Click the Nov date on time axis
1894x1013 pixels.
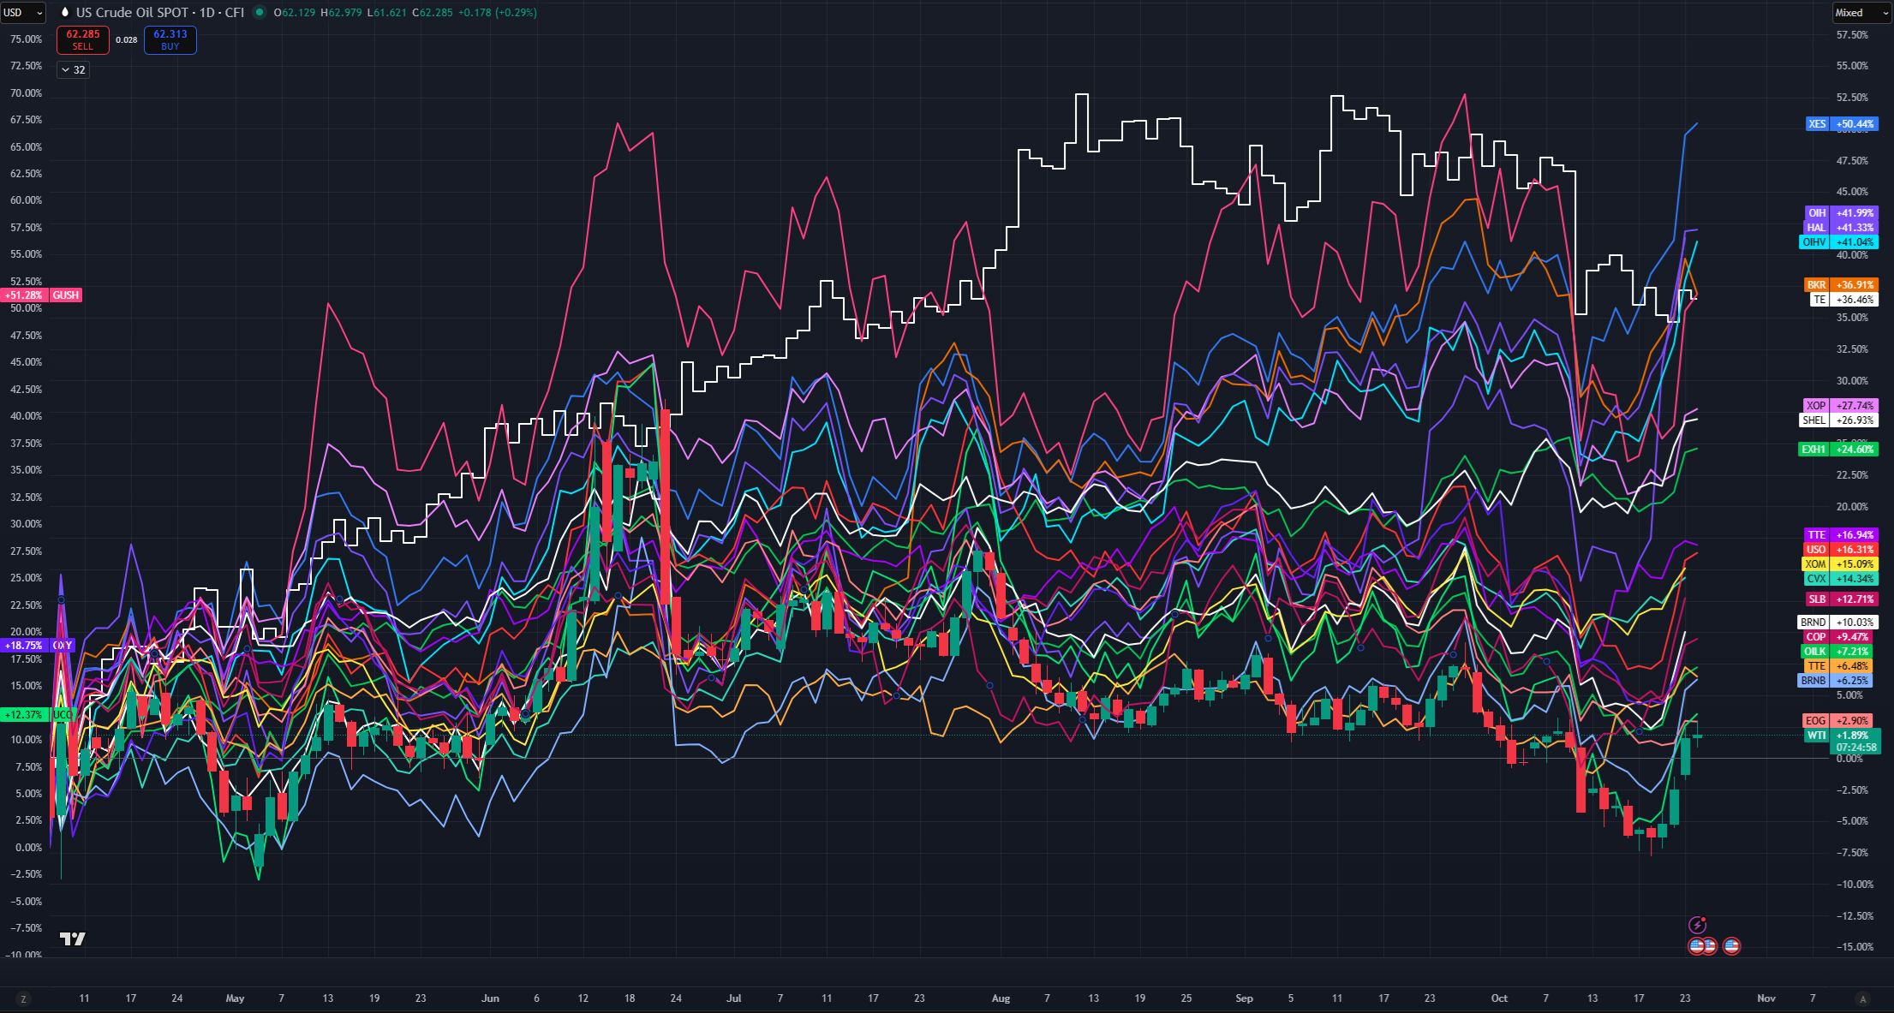(1766, 998)
